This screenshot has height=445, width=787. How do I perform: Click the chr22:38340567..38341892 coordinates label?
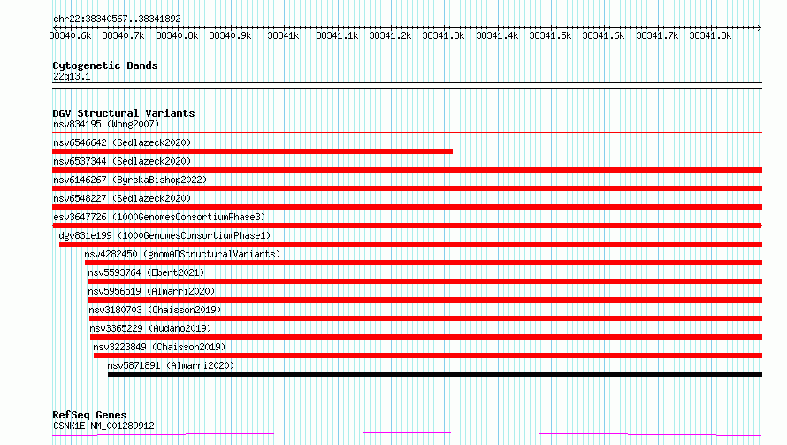point(117,19)
